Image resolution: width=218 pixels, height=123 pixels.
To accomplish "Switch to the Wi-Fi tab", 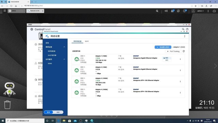I will coord(87,41).
